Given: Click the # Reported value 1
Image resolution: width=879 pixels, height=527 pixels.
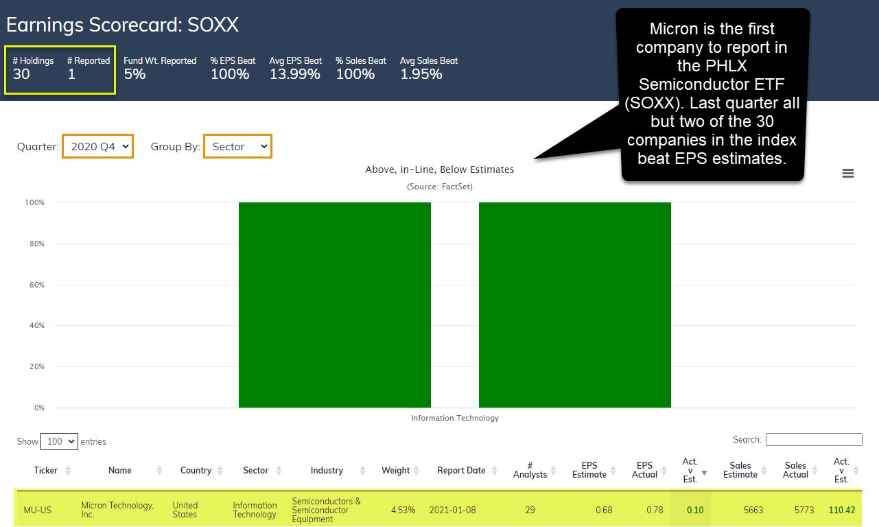Looking at the screenshot, I should (x=71, y=73).
